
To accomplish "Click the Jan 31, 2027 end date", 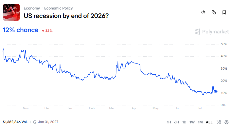I will pyautogui.click(x=48, y=122).
